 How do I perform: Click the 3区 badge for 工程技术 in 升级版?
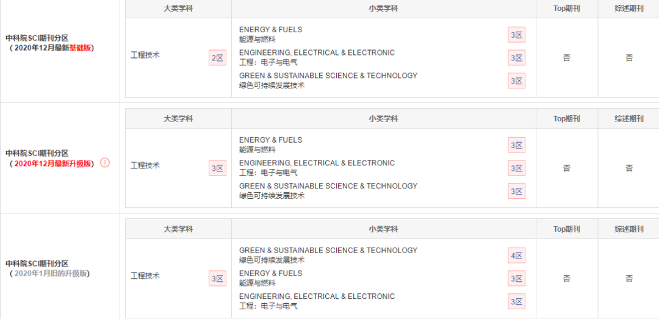[x=217, y=168]
